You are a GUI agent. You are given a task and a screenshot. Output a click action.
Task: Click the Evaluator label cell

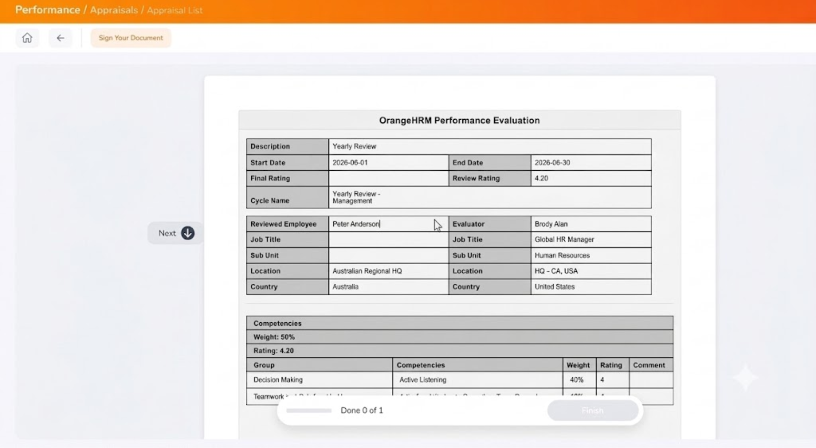(x=490, y=224)
